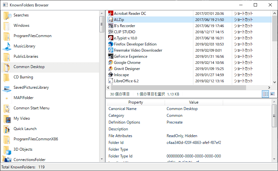This screenshot has width=278, height=171.
Task: Click the file list scroll down arrow
Action: tap(274, 82)
